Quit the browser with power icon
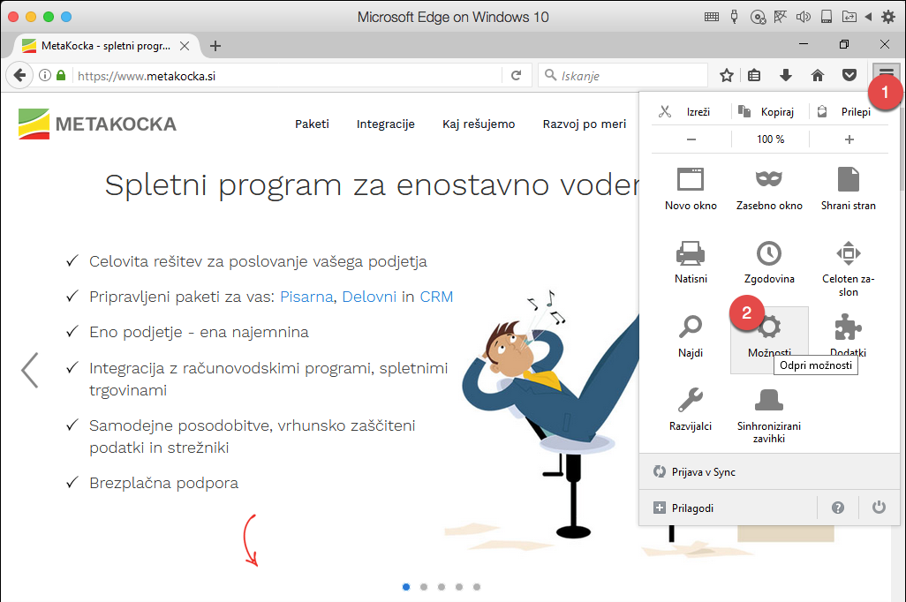The width and height of the screenshot is (906, 602). click(x=879, y=508)
